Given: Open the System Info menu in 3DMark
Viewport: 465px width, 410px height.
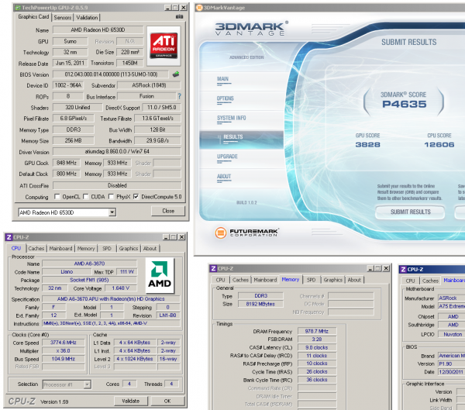Looking at the screenshot, I should (232, 118).
